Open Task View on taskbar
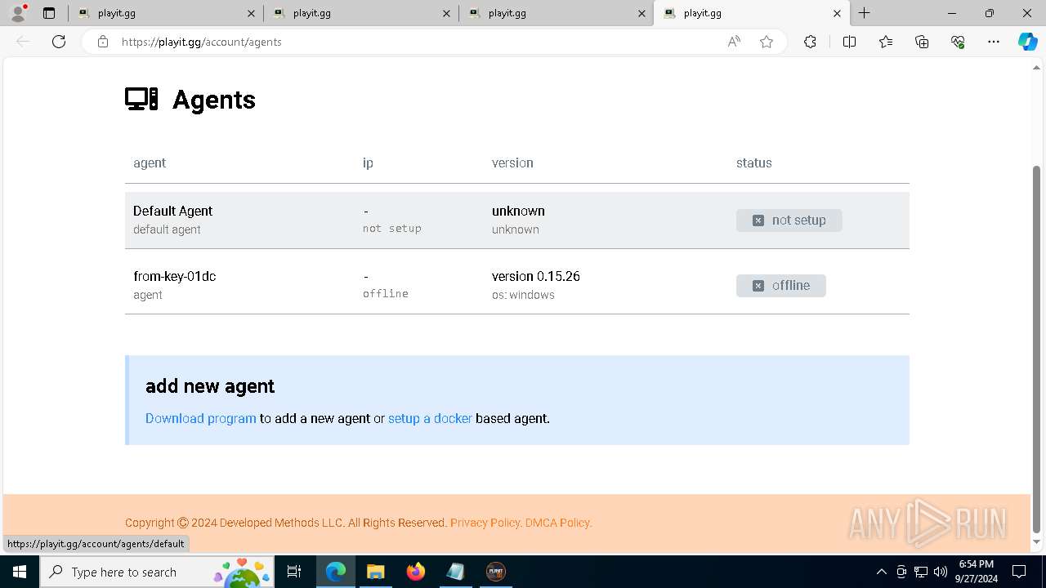 [294, 572]
